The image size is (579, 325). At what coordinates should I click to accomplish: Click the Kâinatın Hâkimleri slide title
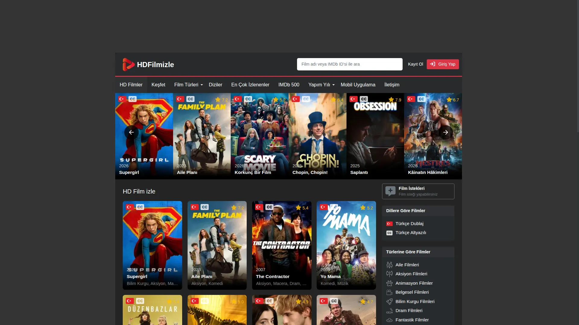click(428, 172)
